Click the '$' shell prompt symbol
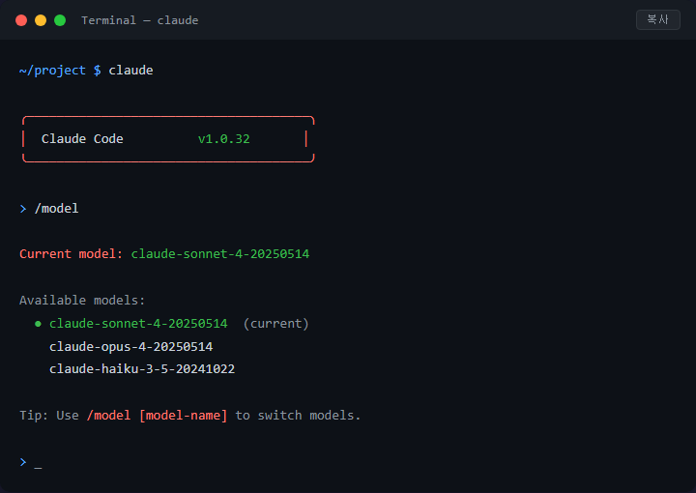The image size is (696, 493). tap(98, 71)
